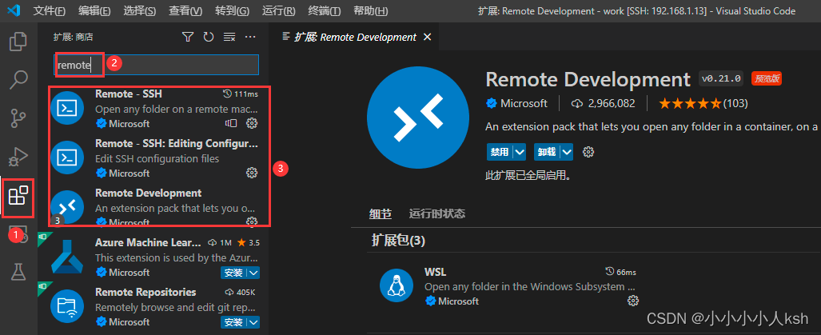Switch to the 运行时状态 tab

pos(437,213)
